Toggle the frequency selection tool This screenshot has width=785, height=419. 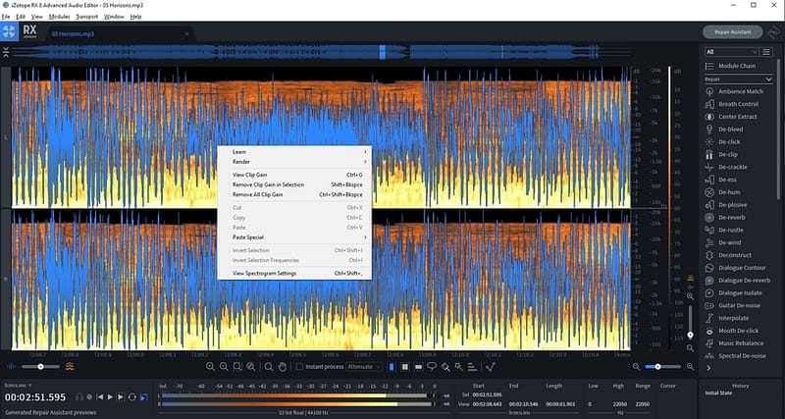click(418, 367)
